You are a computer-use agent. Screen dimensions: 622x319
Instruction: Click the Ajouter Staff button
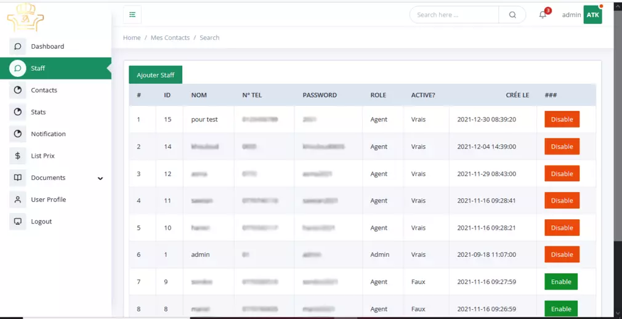[155, 75]
